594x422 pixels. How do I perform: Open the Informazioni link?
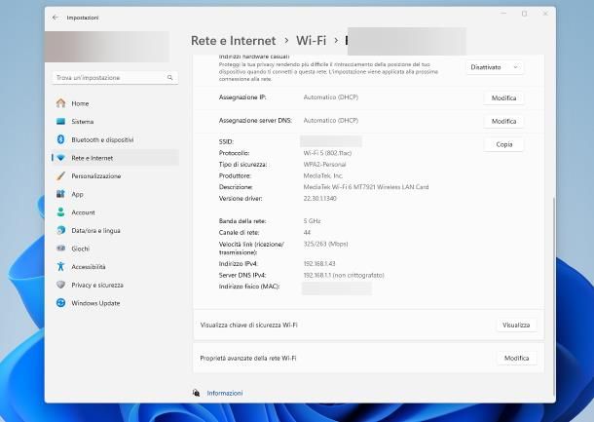click(225, 393)
